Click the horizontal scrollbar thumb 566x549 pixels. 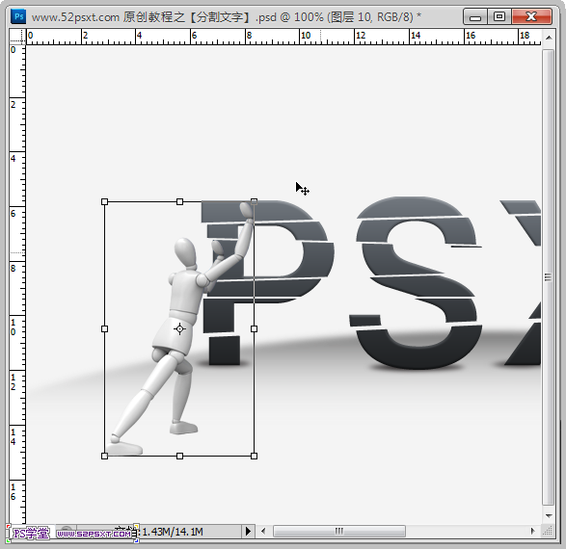coord(339,531)
